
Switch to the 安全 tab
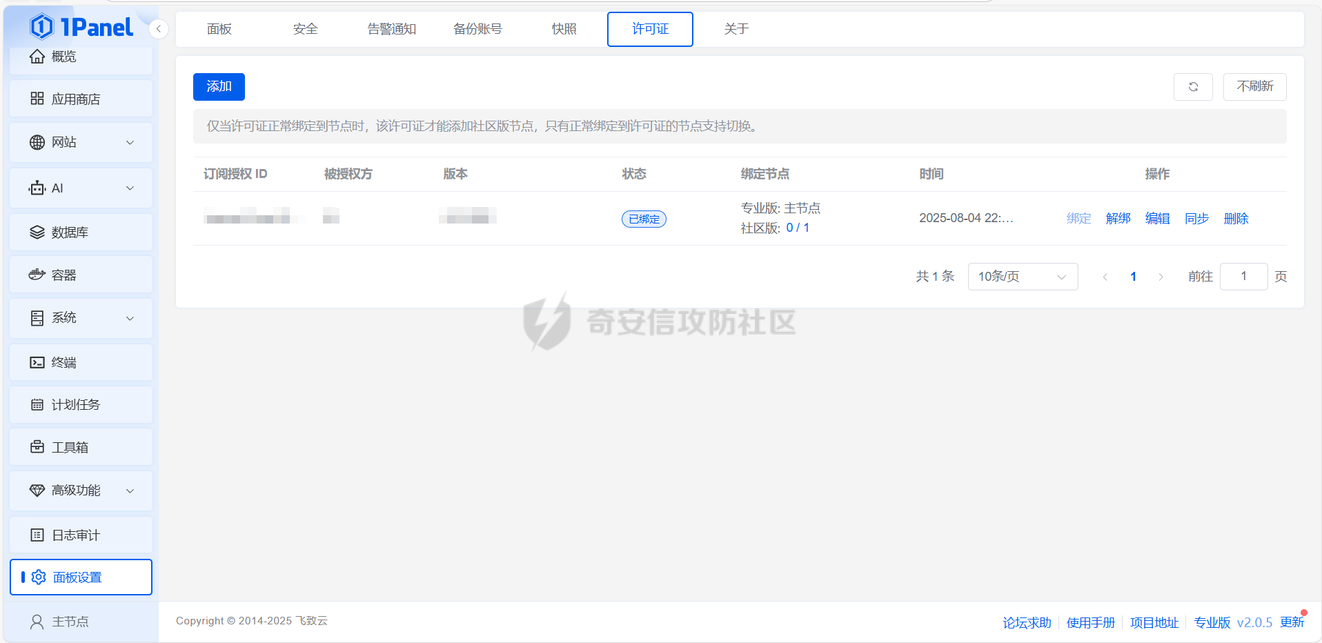click(306, 29)
